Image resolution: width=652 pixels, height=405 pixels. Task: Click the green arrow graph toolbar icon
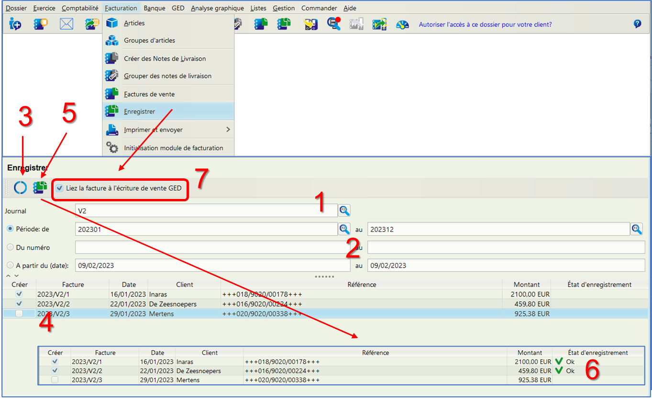tap(380, 24)
